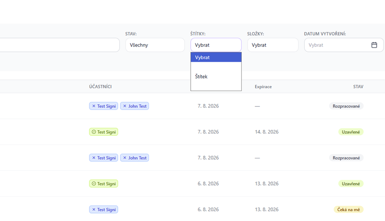Screen dimensions: 385x221
Task: Click the STAV filter label
Action: pos(131,34)
